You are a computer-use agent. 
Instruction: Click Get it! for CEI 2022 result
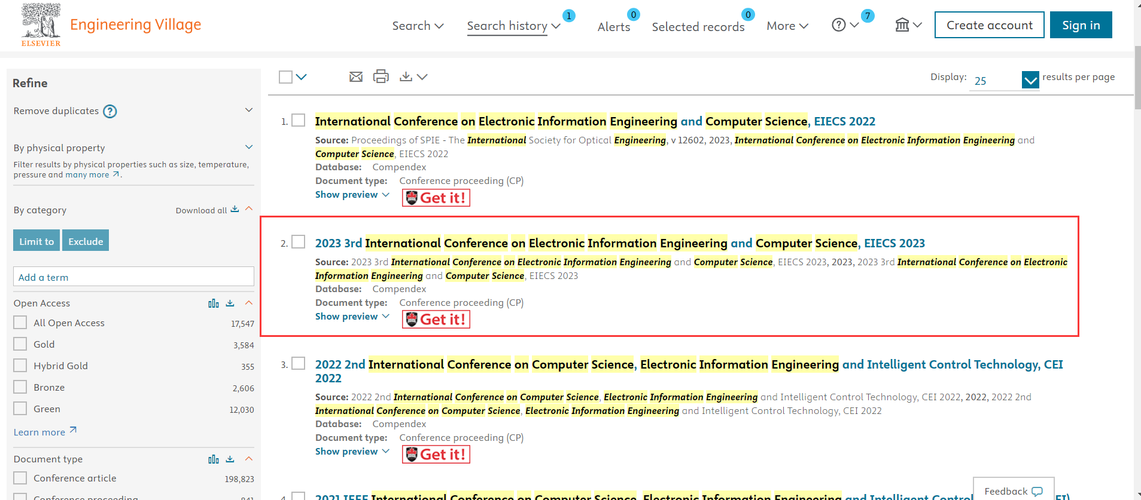[436, 455]
